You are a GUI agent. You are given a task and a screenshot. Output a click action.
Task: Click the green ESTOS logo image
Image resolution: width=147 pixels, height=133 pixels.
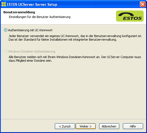pos(130,16)
